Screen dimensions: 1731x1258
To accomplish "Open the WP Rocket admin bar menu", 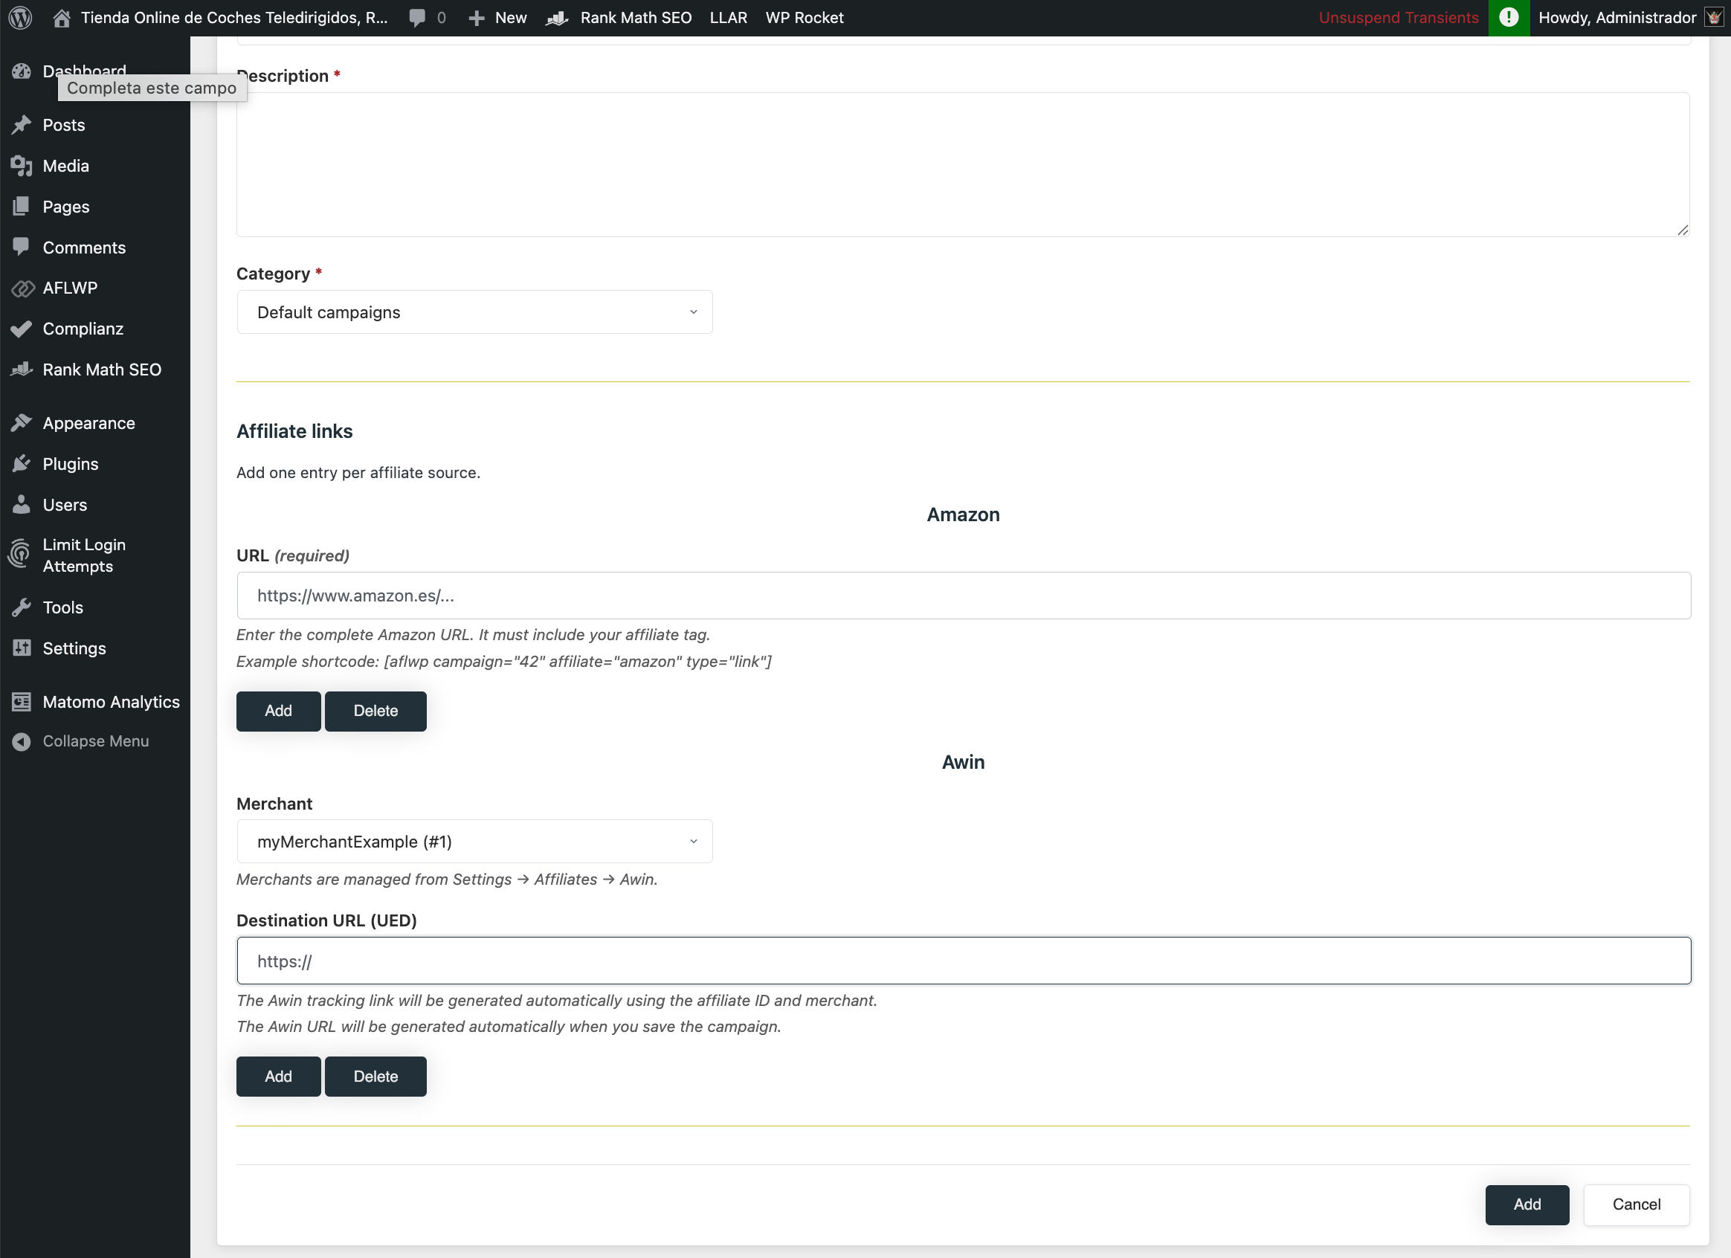I will (x=804, y=17).
